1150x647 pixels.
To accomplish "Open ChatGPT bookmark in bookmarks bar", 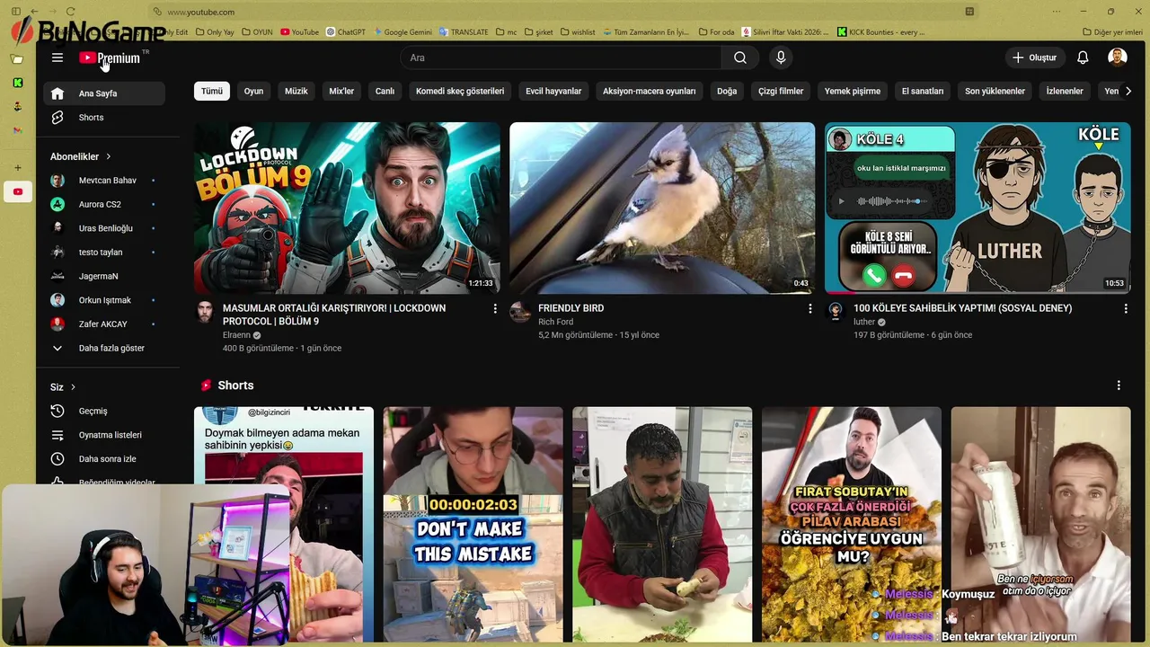I will click(x=346, y=32).
